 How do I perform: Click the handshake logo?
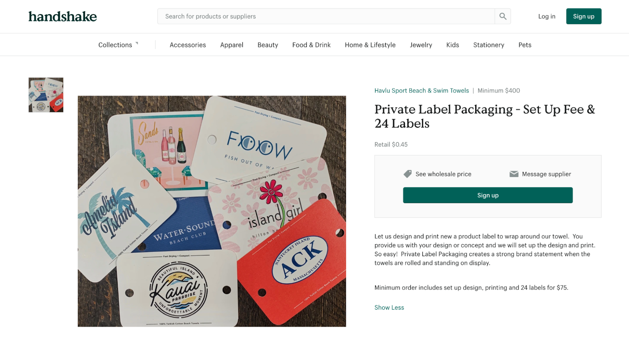(x=63, y=17)
